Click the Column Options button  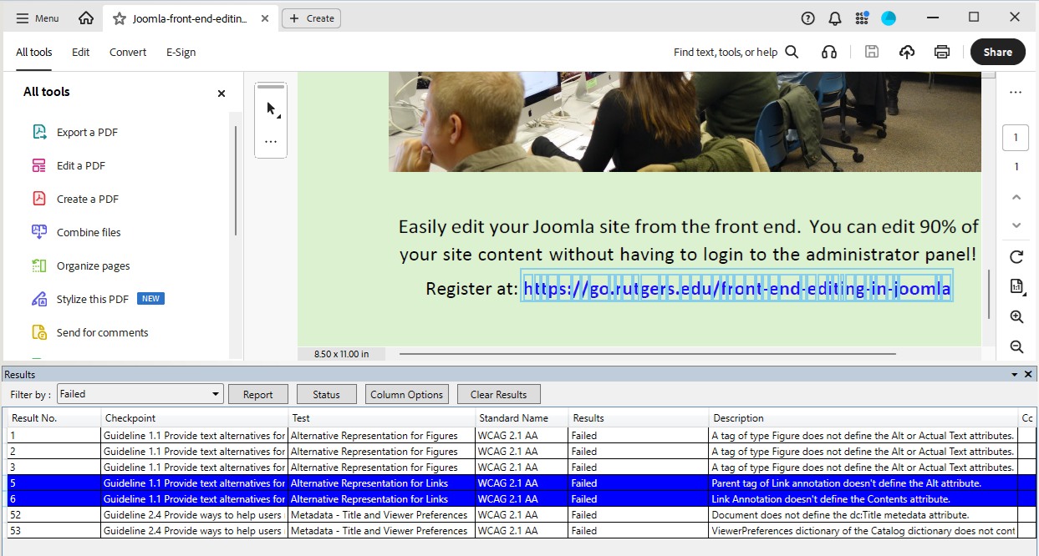coord(406,394)
